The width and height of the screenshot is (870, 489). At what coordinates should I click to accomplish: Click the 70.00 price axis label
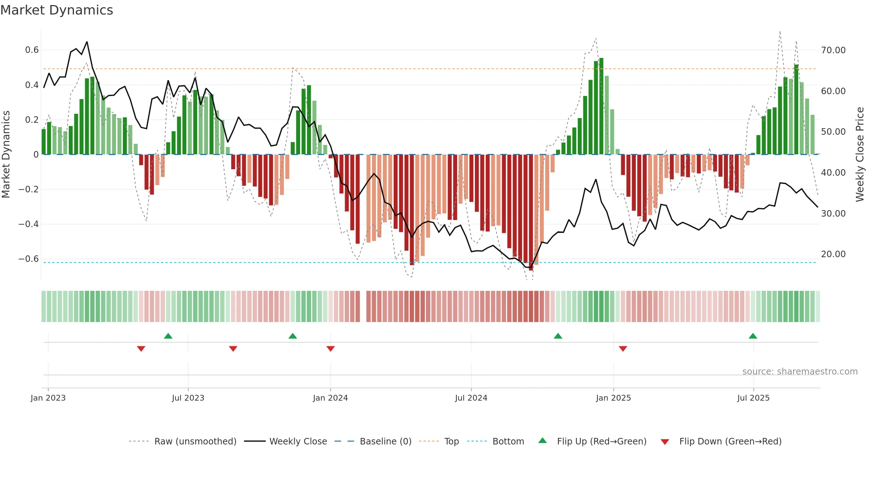click(x=833, y=50)
